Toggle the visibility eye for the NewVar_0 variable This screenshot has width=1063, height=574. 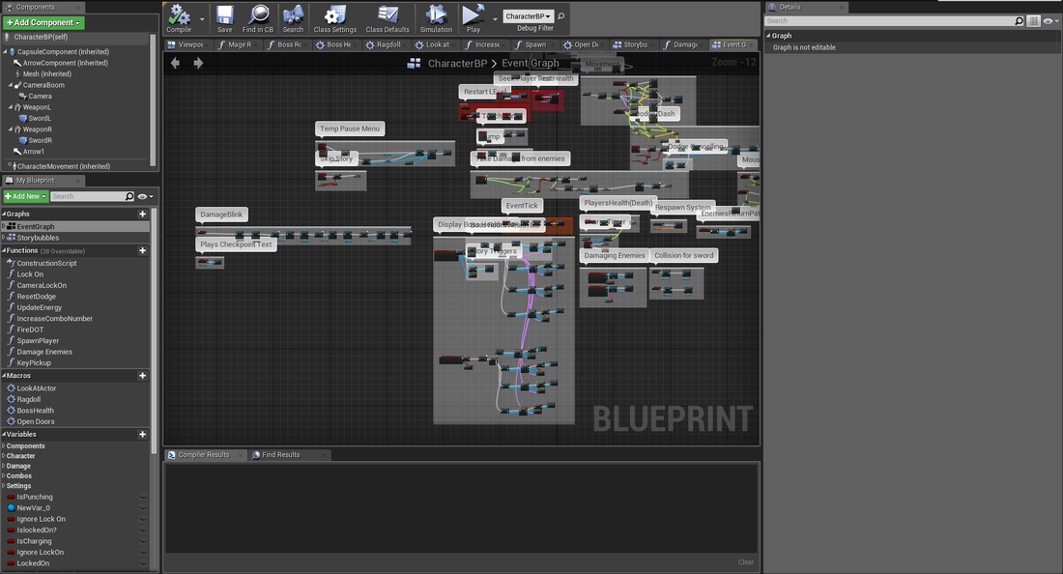143,507
